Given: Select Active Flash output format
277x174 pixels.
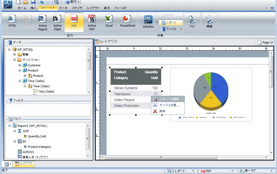Looking at the screenshot, I should point(58,22).
